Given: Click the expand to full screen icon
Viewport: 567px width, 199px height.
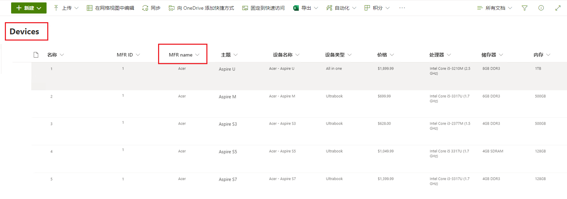Looking at the screenshot, I should pyautogui.click(x=558, y=8).
